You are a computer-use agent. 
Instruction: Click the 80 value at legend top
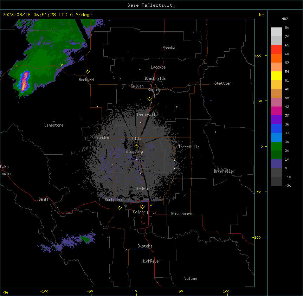coord(287,27)
